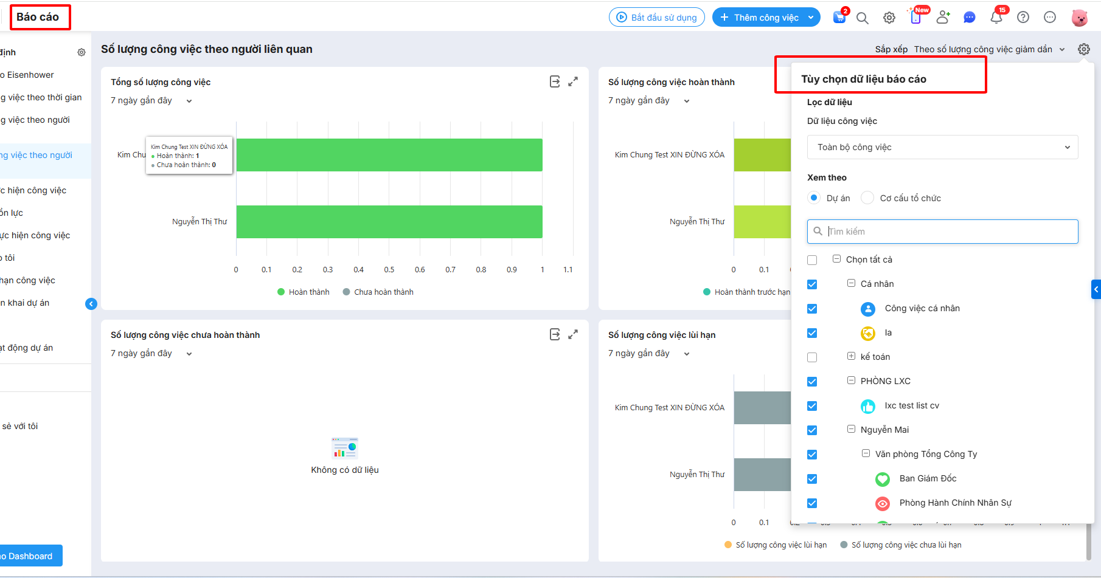Export the Số lượng công việc chưa hoàn thành chart
Image resolution: width=1101 pixels, height=578 pixels.
(x=555, y=334)
